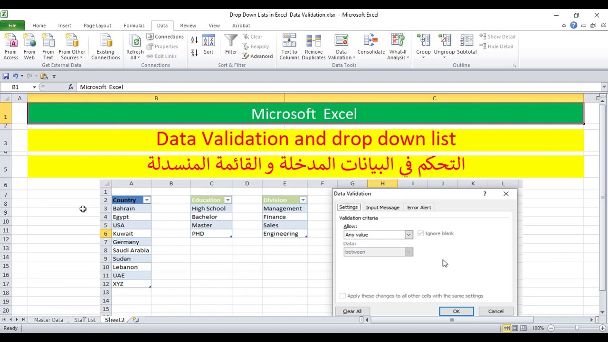Screen dimensions: 608x342
Task: Select the Engineering cell
Action: [285, 234]
